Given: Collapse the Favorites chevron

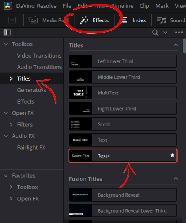Looking at the screenshot, I should (x=6, y=176).
